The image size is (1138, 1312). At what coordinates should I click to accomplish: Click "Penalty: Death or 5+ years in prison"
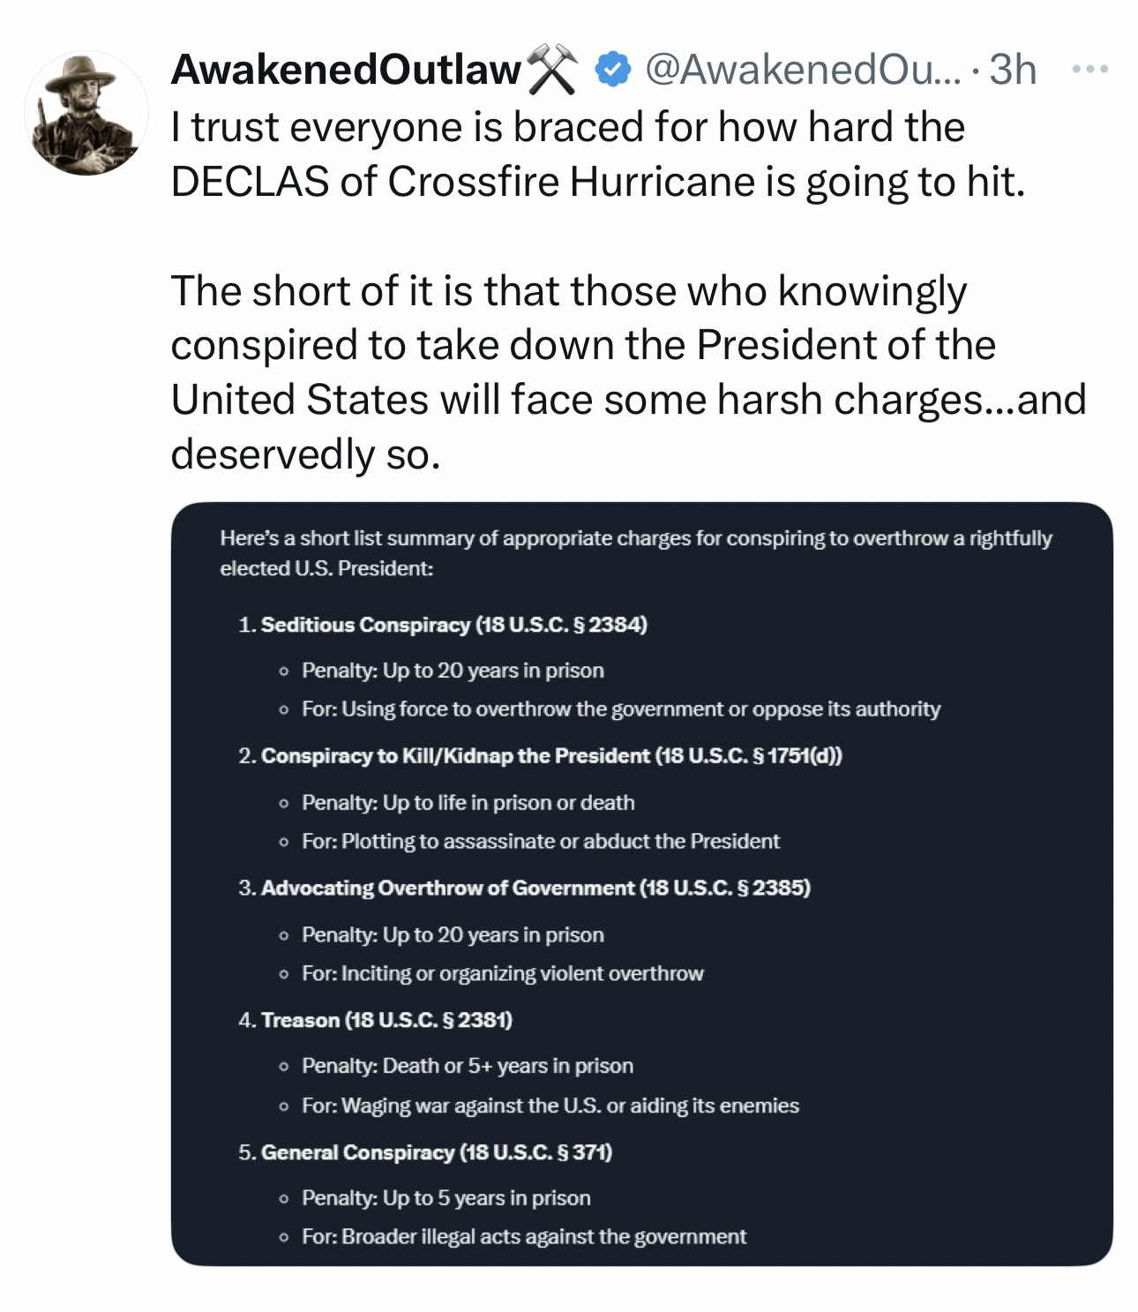pyautogui.click(x=467, y=1066)
